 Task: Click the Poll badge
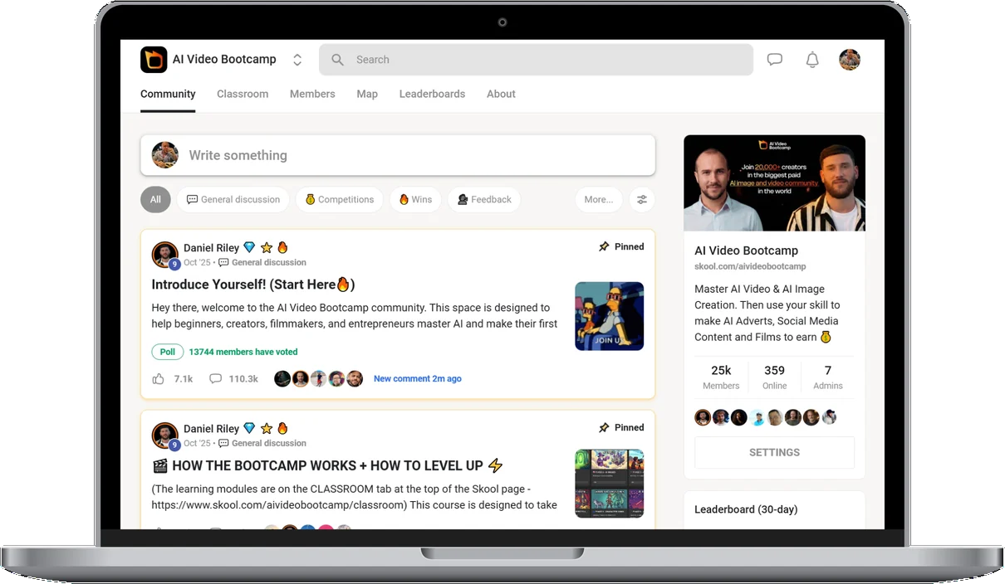pos(167,352)
